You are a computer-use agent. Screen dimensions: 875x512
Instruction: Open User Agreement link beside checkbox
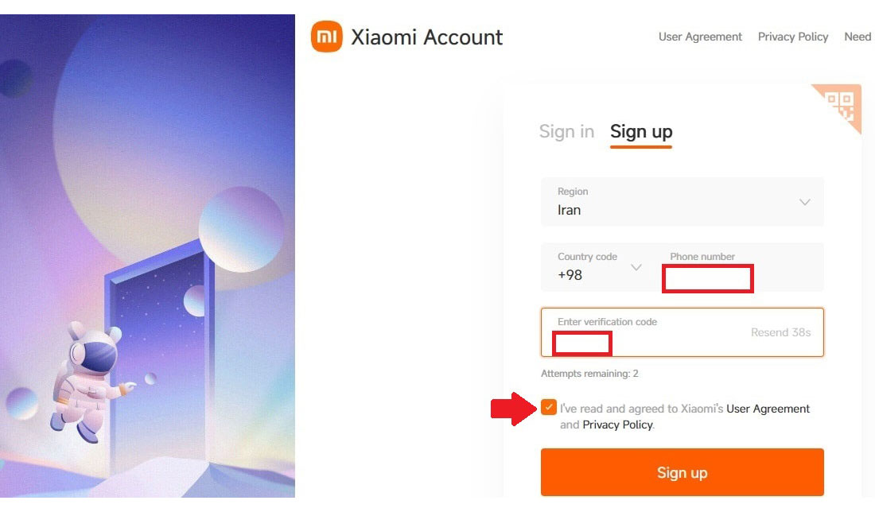pos(768,409)
